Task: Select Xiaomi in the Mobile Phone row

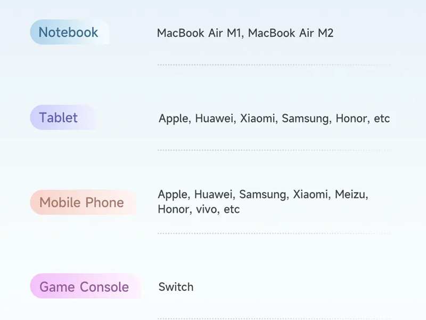Action: pos(310,194)
